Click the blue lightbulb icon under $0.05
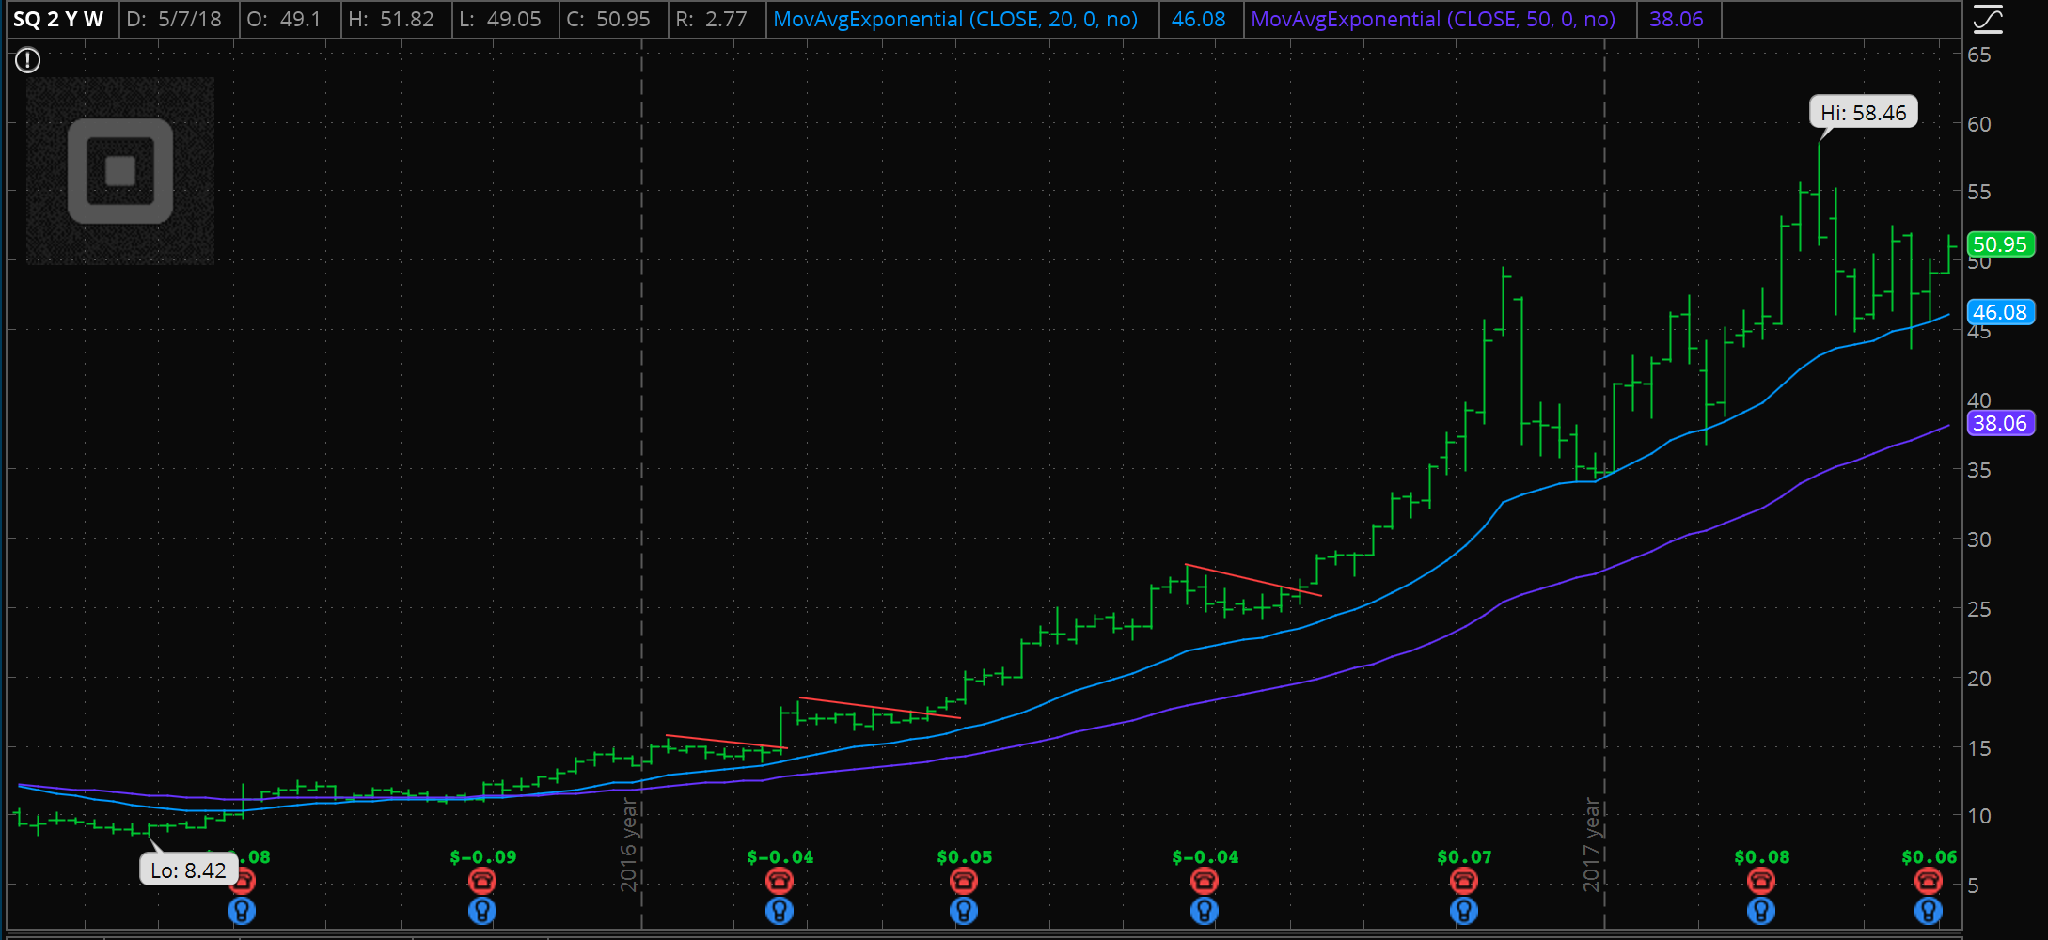This screenshot has width=2048, height=940. pyautogui.click(x=964, y=911)
